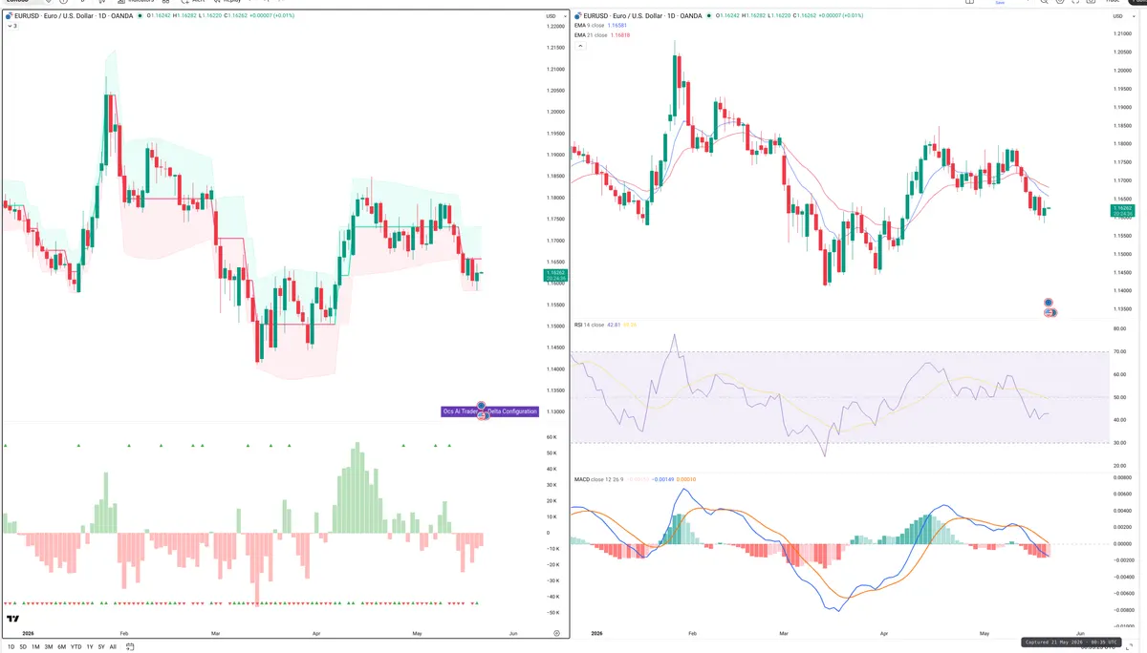The image size is (1147, 653).
Task: Select the EMA 21 close legend
Action: (593, 35)
